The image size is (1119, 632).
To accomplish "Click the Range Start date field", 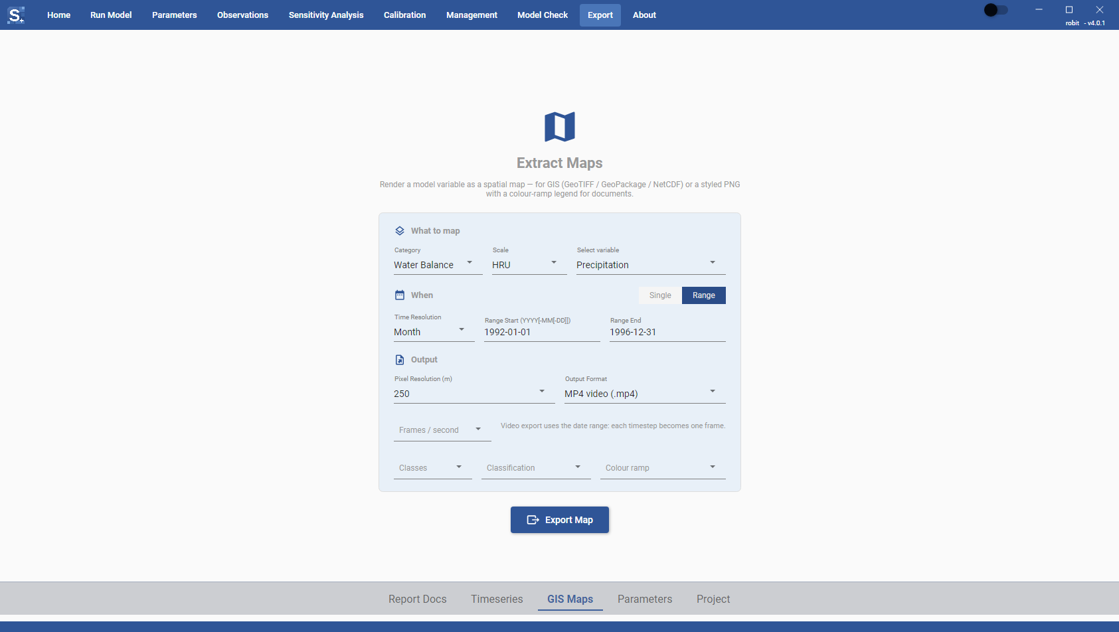I will (x=542, y=332).
